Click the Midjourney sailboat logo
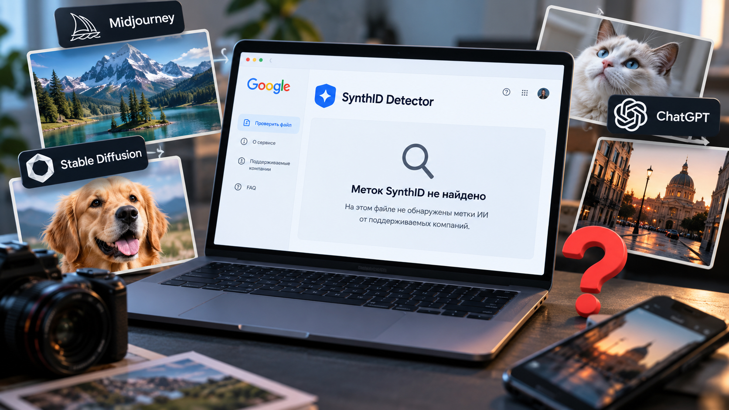 (x=85, y=27)
